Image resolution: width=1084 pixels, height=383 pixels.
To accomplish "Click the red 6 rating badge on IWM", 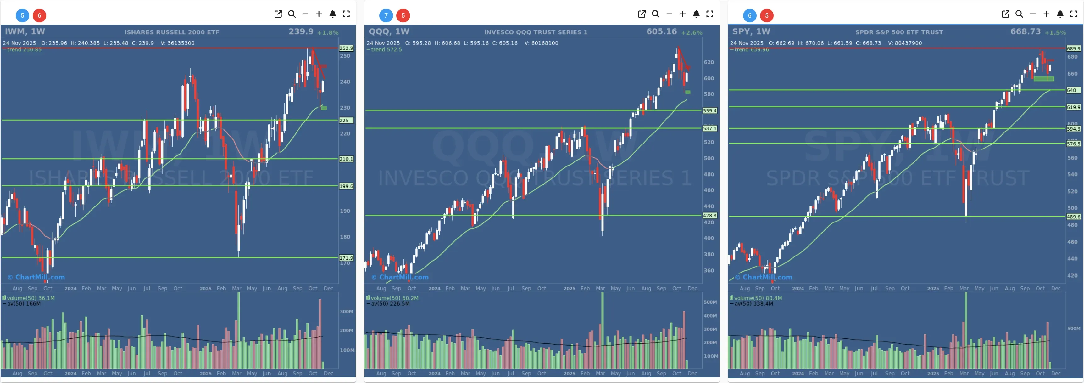I will [x=40, y=16].
